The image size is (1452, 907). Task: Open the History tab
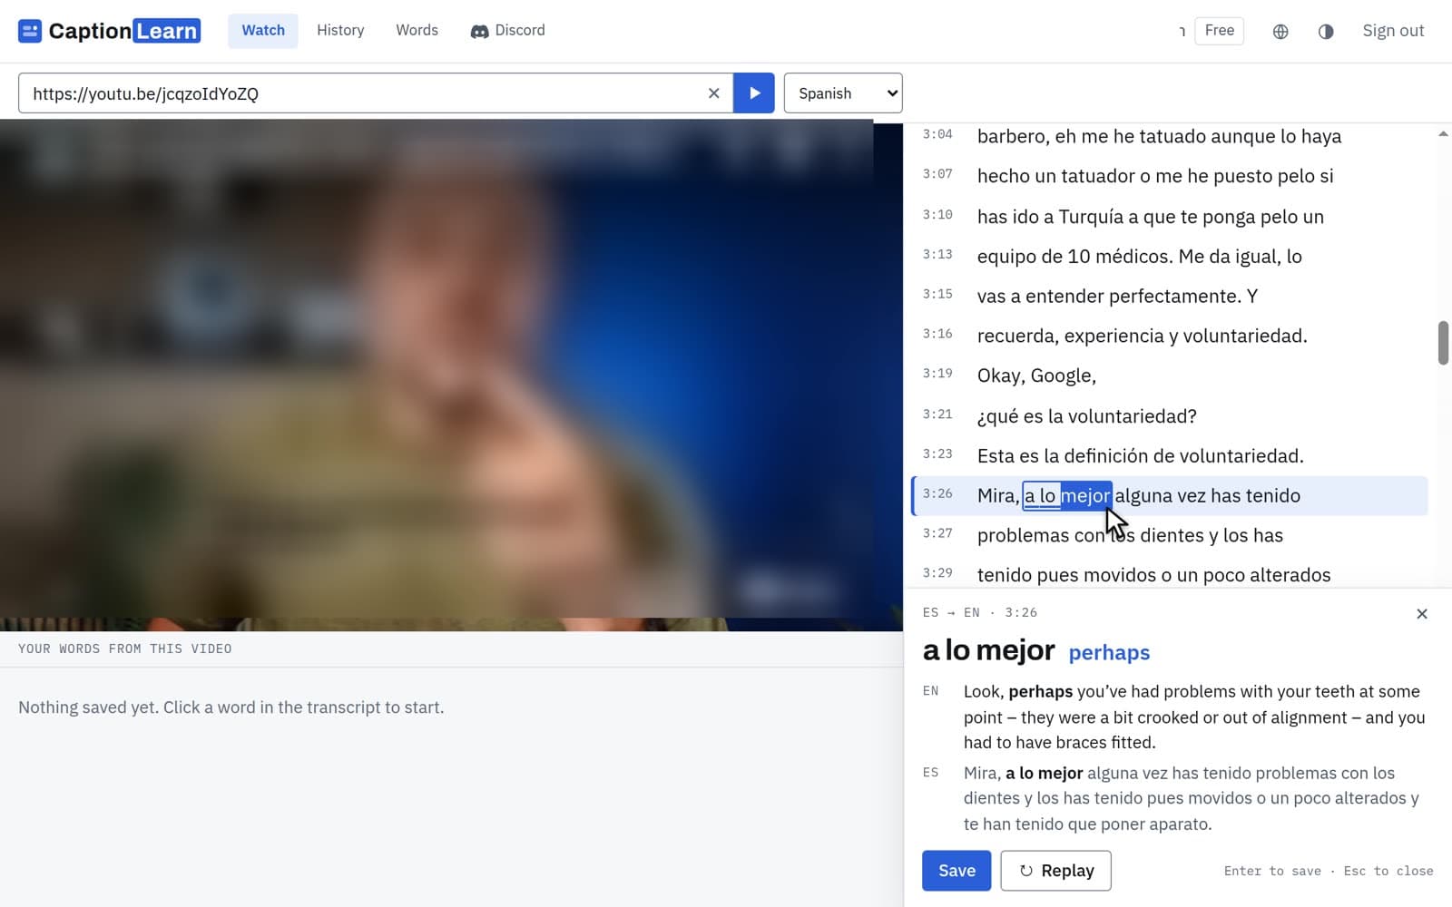340,31
